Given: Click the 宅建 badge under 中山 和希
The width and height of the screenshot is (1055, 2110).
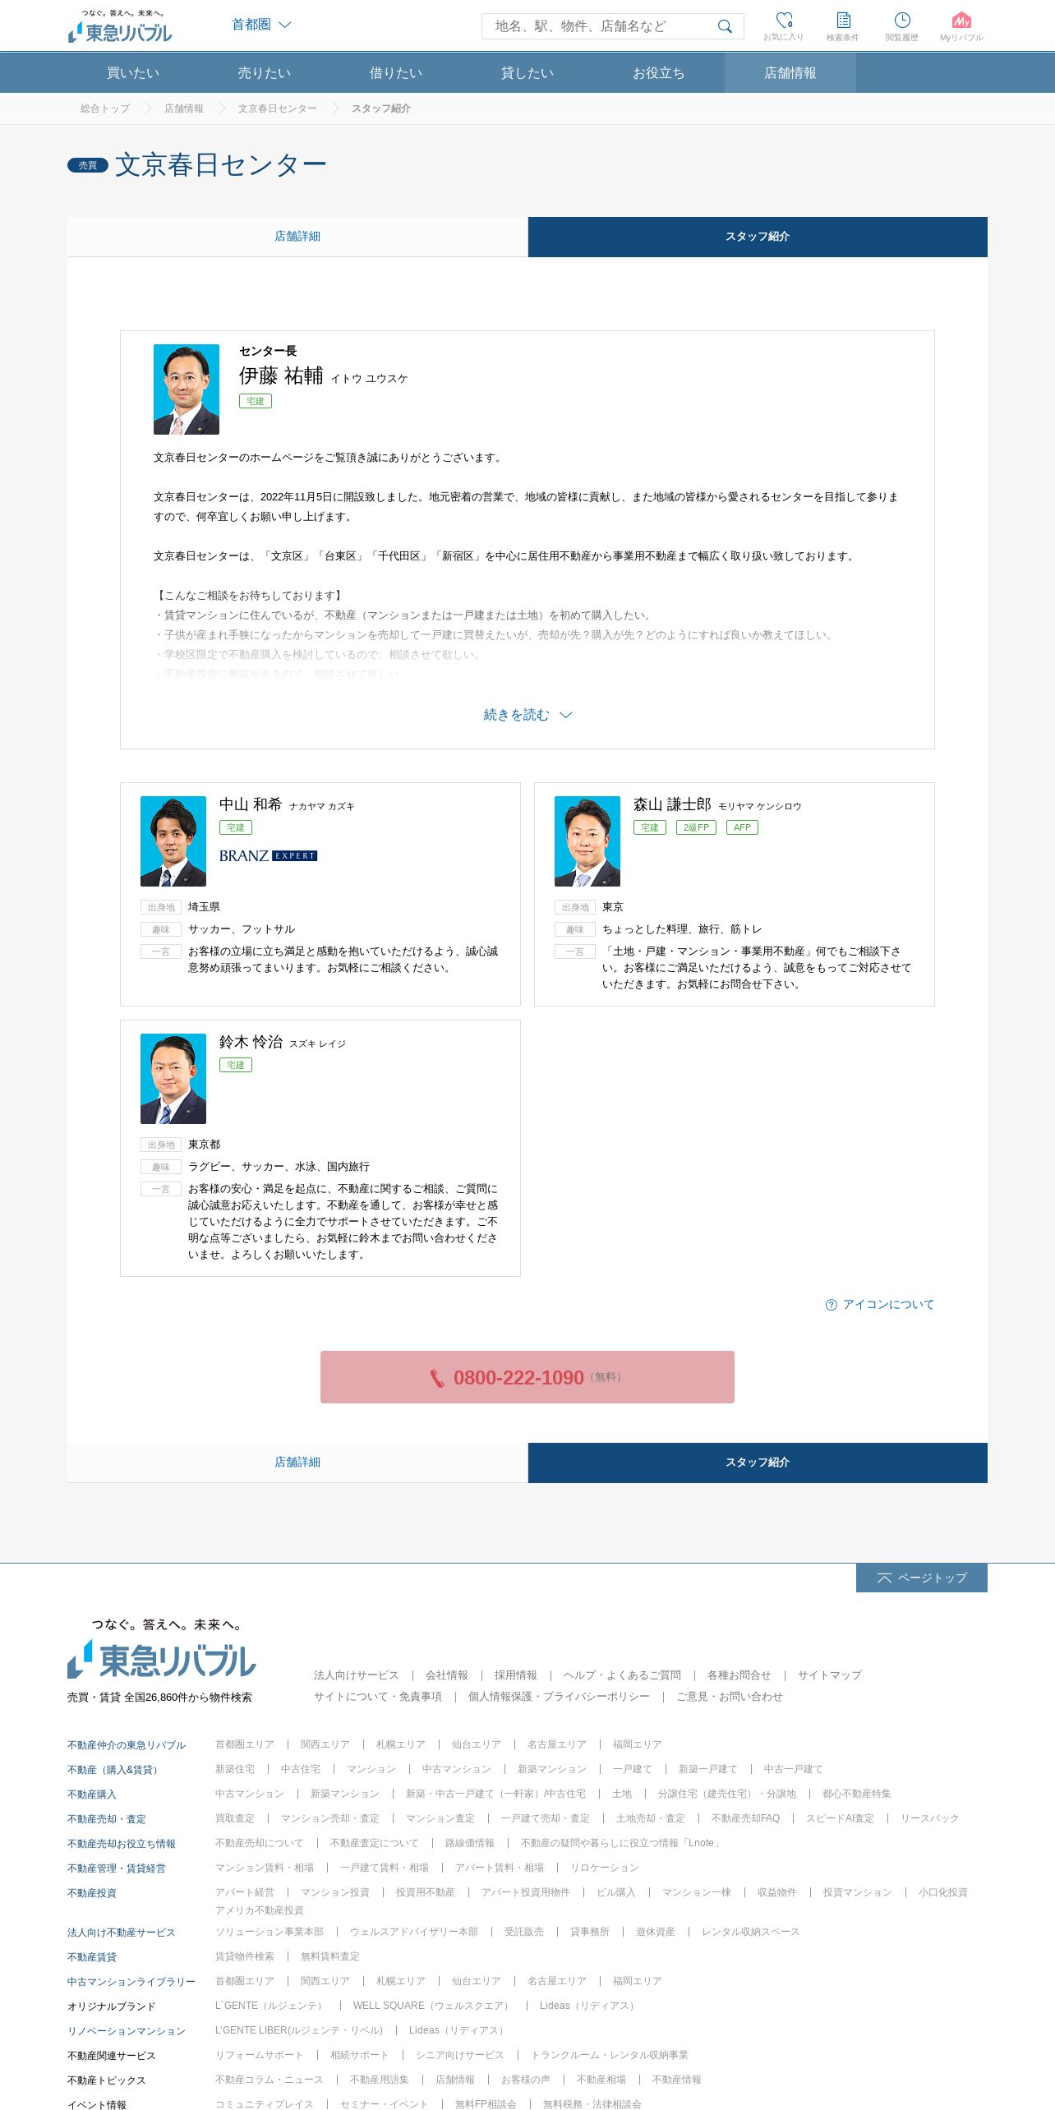Looking at the screenshot, I should click(x=236, y=827).
